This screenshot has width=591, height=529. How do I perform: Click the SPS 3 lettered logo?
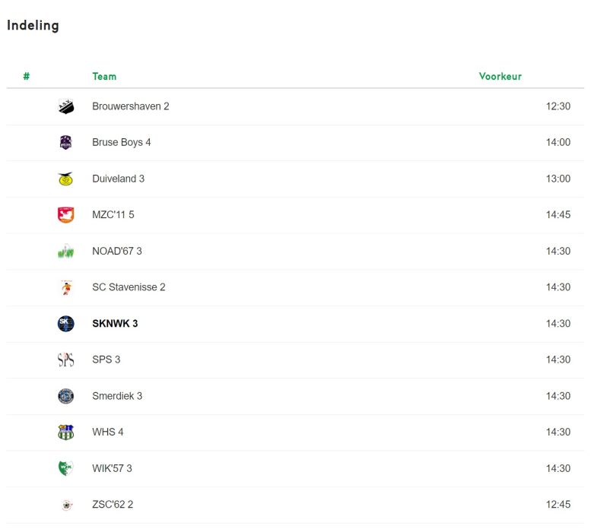pos(66,360)
